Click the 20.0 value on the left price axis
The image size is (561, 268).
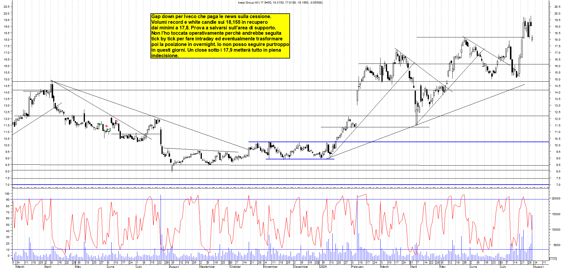(6, 13)
